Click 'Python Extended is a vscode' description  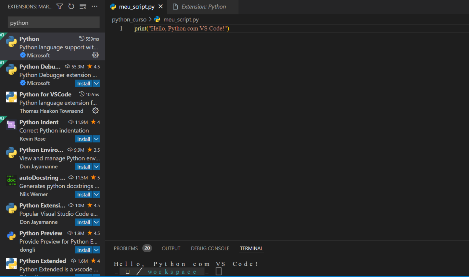[59, 269]
